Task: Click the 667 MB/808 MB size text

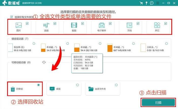Action: pos(122,50)
